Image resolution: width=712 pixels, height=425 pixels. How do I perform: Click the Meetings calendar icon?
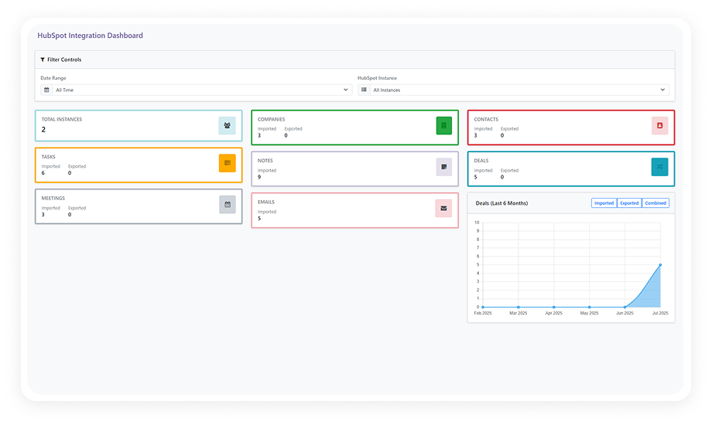point(227,205)
